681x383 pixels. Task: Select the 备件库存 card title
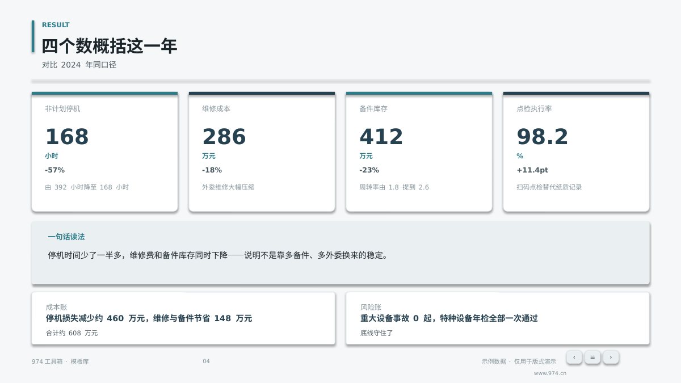(373, 108)
